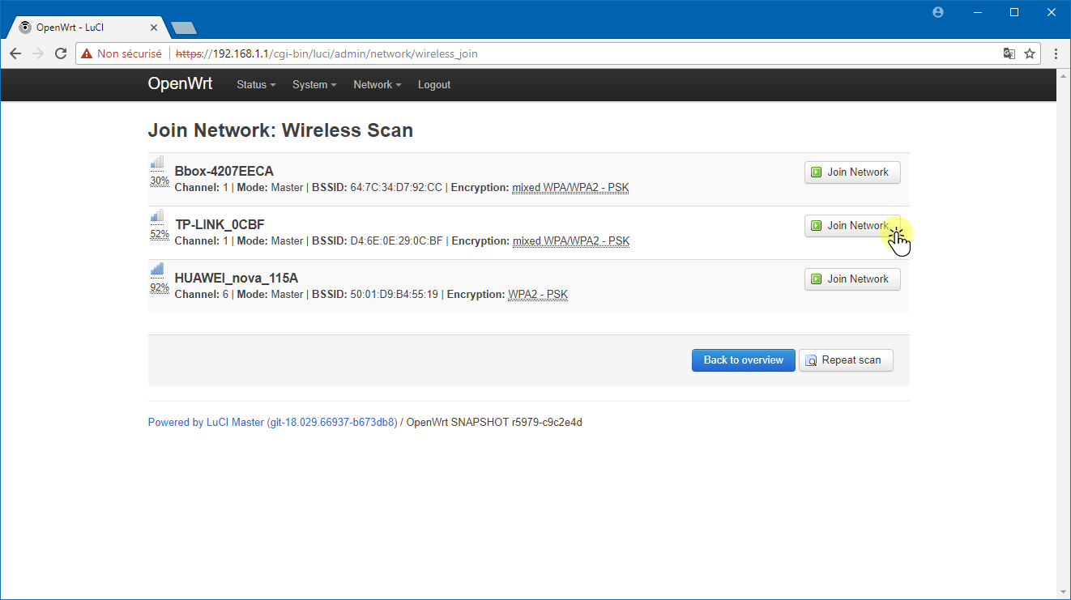Expand the System dropdown menu
The height and width of the screenshot is (600, 1071).
click(x=314, y=85)
